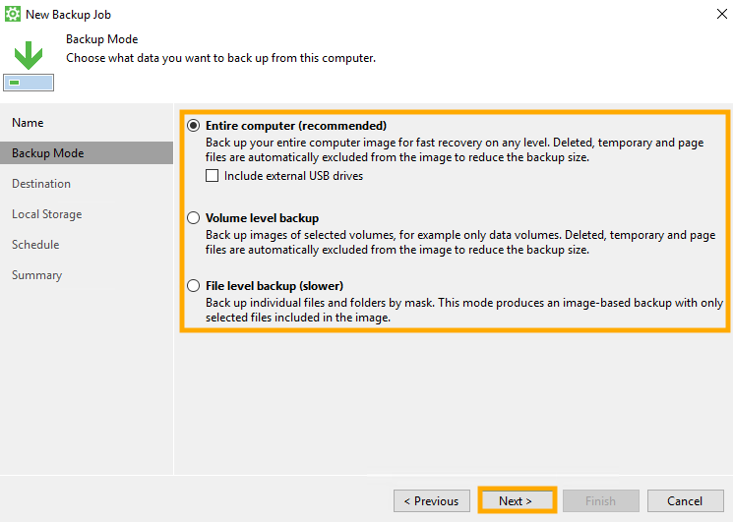Jump to the Local Storage wizard step
The width and height of the screenshot is (733, 522).
coord(46,214)
